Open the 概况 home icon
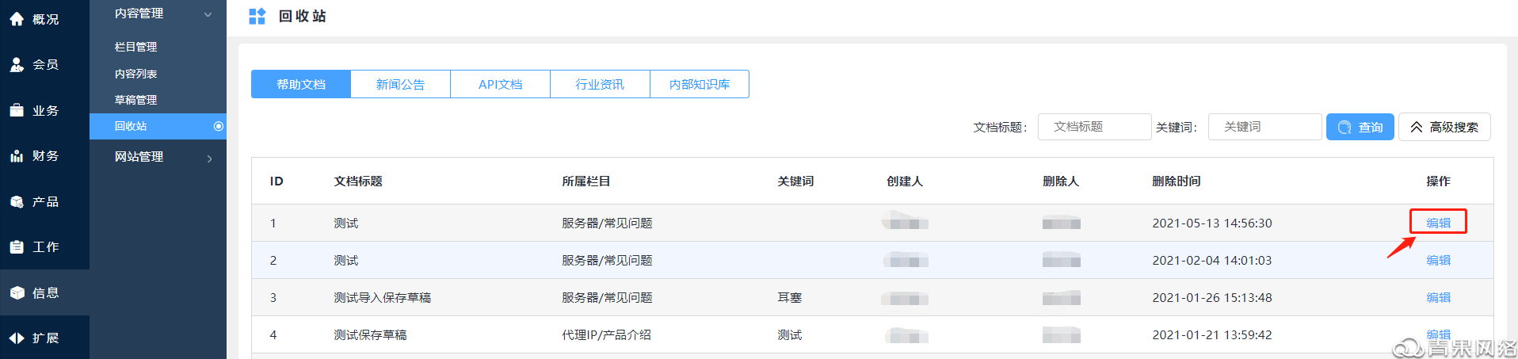Screen dimensions: 1518x359 [x=17, y=19]
